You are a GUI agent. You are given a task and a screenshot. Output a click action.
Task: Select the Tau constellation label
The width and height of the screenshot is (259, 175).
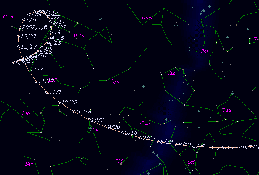pos(227,110)
